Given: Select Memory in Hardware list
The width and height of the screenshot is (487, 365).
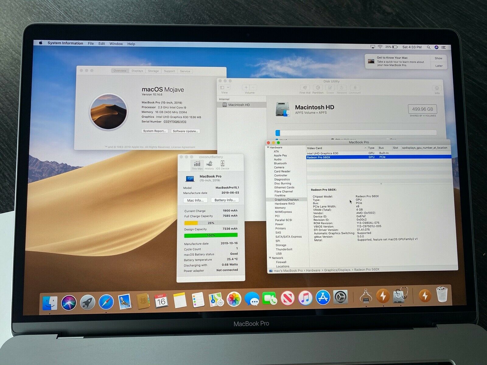Looking at the screenshot, I should point(280,208).
